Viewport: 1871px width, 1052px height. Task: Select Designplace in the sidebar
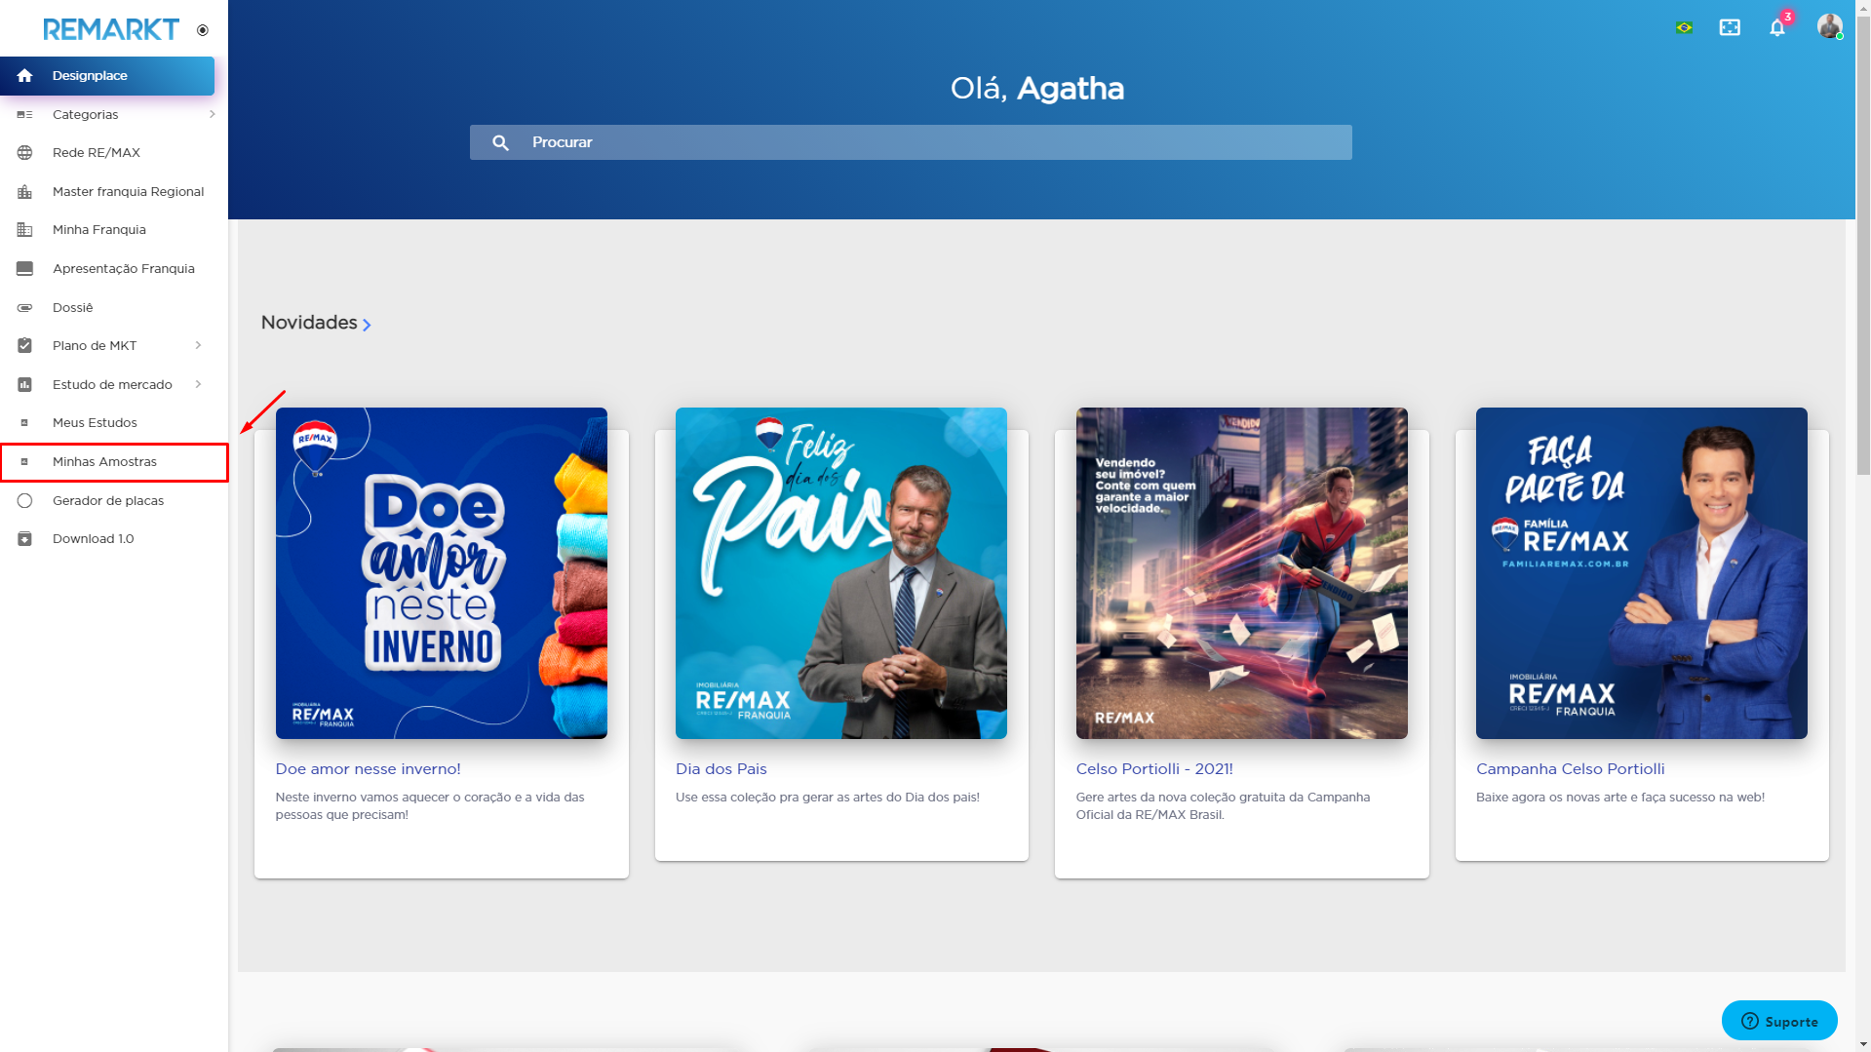tap(90, 76)
